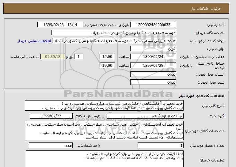Click the goods need date field 1399/02/27
Viewport: 236px width, 167px height.
pos(51,116)
